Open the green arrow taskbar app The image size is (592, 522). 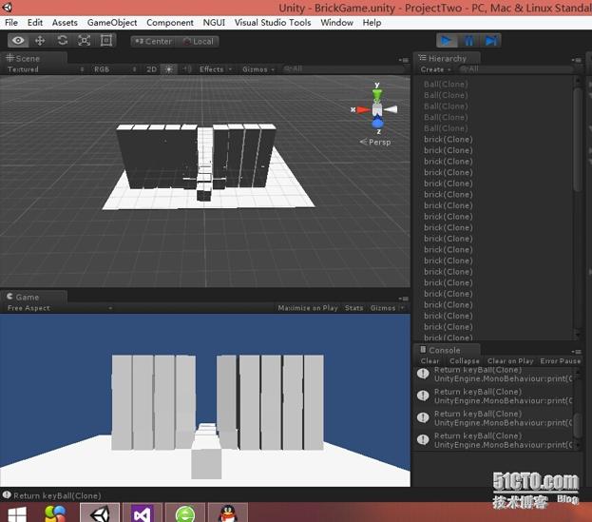click(185, 512)
